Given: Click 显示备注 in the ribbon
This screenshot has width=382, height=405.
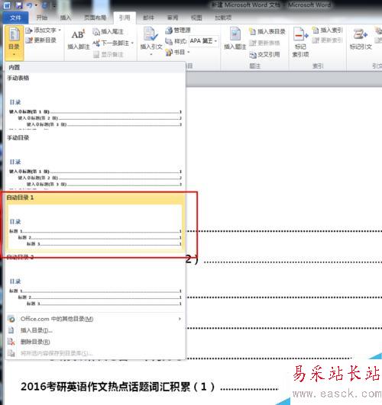Looking at the screenshot, I should coord(108,54).
